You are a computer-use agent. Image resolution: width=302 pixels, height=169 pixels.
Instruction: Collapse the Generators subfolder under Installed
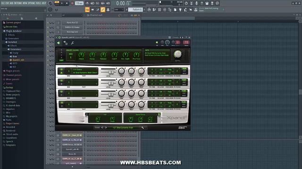coord(16,49)
